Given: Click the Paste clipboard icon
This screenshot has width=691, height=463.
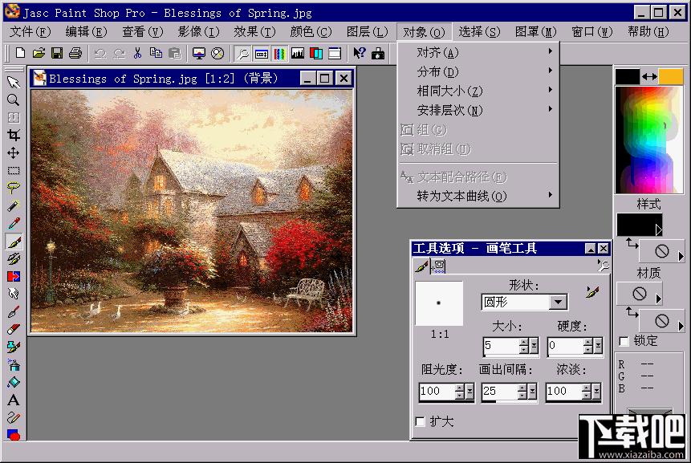Looking at the screenshot, I should pyautogui.click(x=175, y=53).
